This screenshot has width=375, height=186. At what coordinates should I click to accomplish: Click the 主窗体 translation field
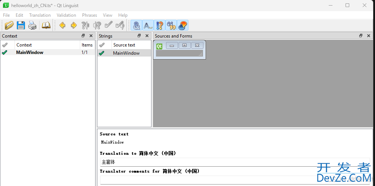click(x=235, y=162)
